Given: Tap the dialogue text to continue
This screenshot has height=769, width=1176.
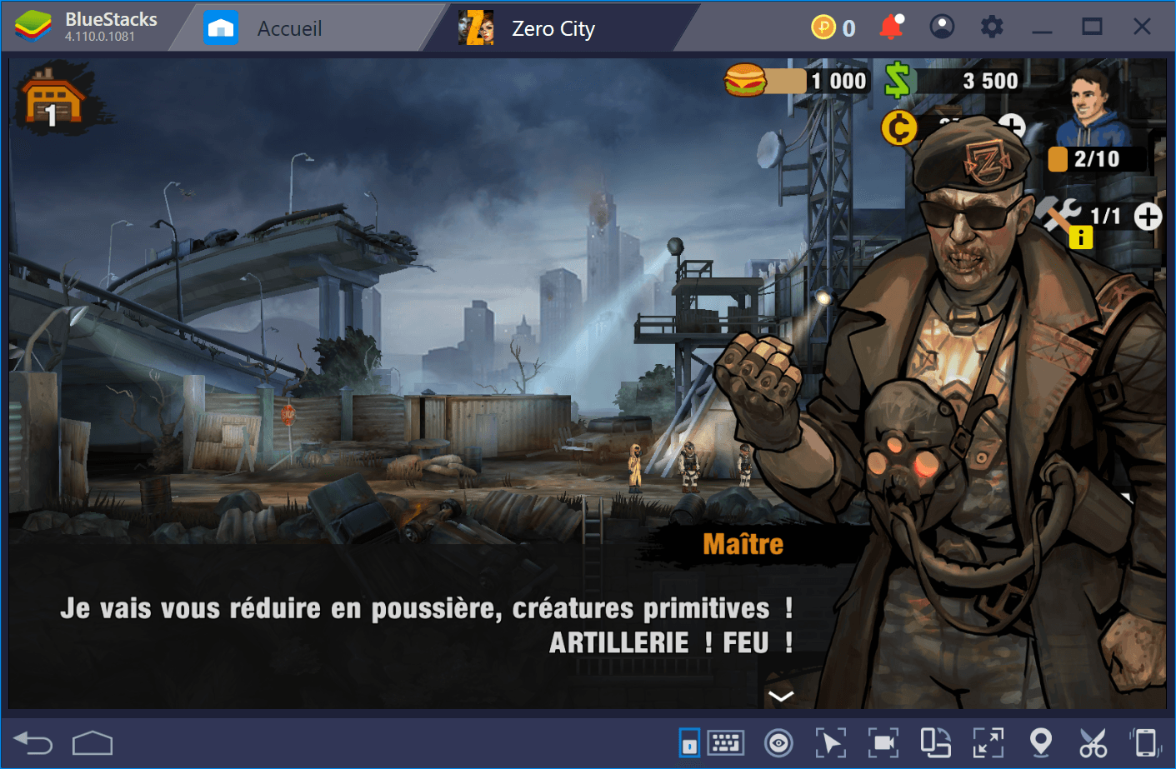Looking at the screenshot, I should [426, 625].
